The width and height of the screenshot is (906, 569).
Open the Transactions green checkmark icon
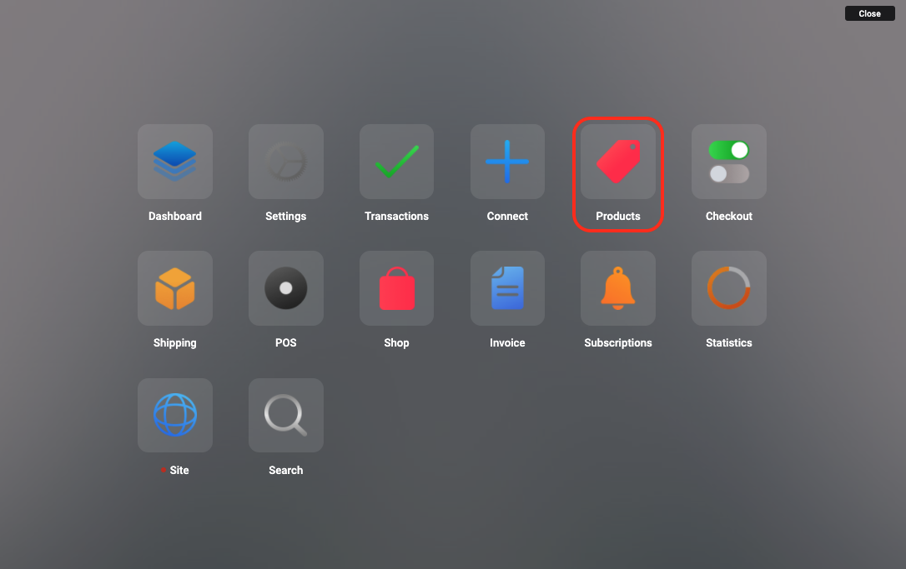396,162
